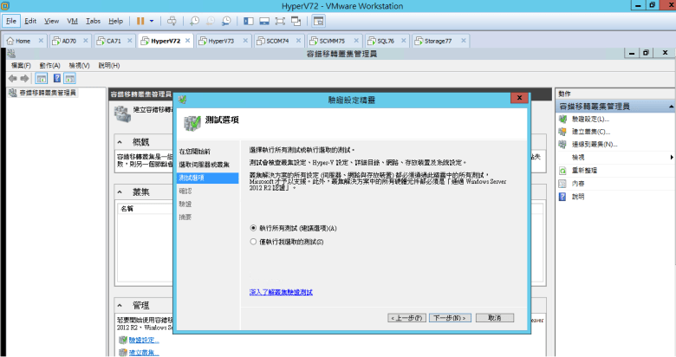Expand 檢視 submenu arrow in actions pane
The height and width of the screenshot is (357, 676).
pyautogui.click(x=672, y=158)
